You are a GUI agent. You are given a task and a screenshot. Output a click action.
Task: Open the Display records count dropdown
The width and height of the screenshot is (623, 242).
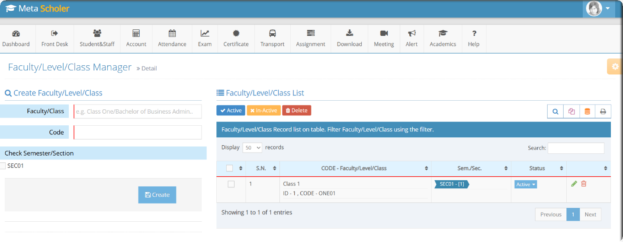[x=252, y=147]
